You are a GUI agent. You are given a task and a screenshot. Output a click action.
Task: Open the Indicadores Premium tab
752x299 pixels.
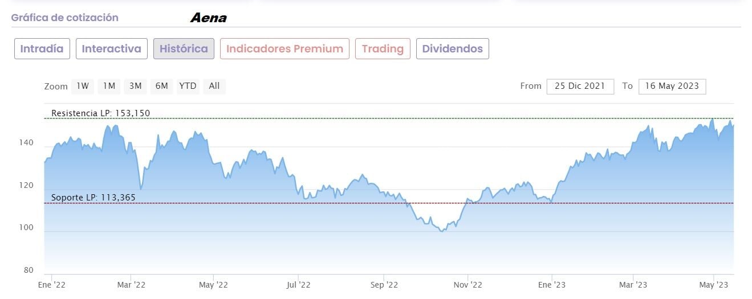284,49
